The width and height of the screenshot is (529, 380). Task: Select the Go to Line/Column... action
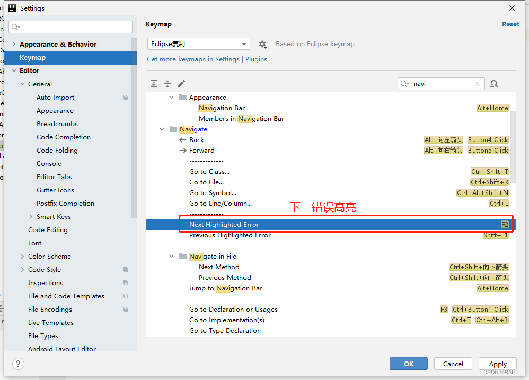pyautogui.click(x=331, y=204)
